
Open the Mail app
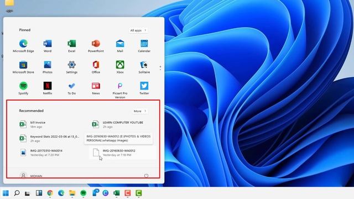tap(120, 46)
